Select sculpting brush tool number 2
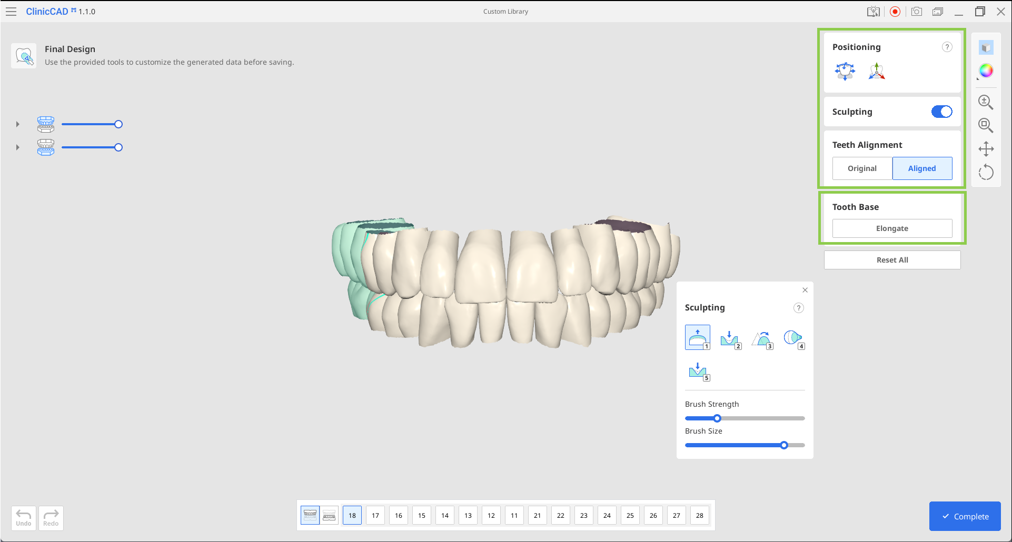The width and height of the screenshot is (1012, 542). click(730, 339)
